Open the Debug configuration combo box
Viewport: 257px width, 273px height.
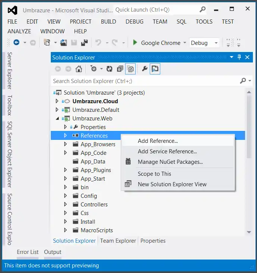tap(204, 43)
